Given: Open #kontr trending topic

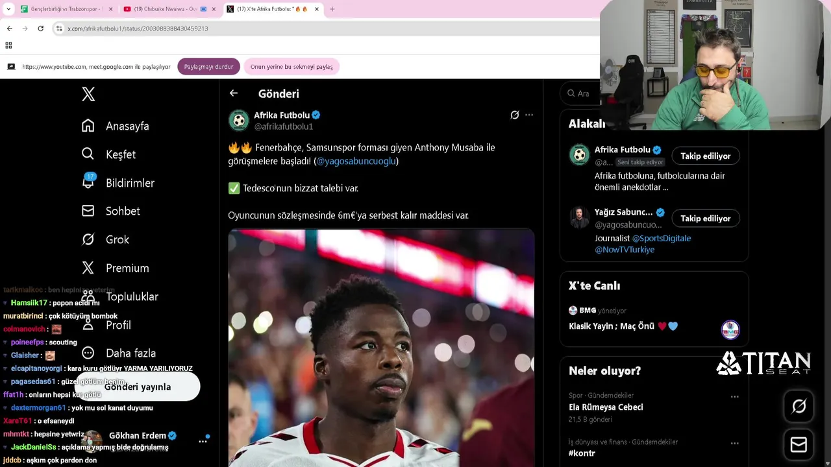Looking at the screenshot, I should [582, 453].
